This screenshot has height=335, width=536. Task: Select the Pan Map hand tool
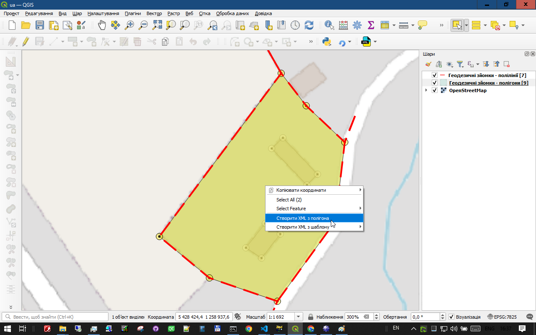[102, 25]
